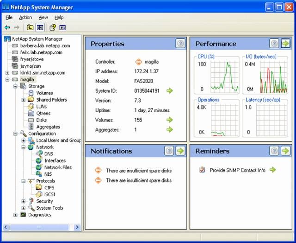Viewport: 296px width, 243px height.
Task: Open help for the Properties panel
Action: 180,44
